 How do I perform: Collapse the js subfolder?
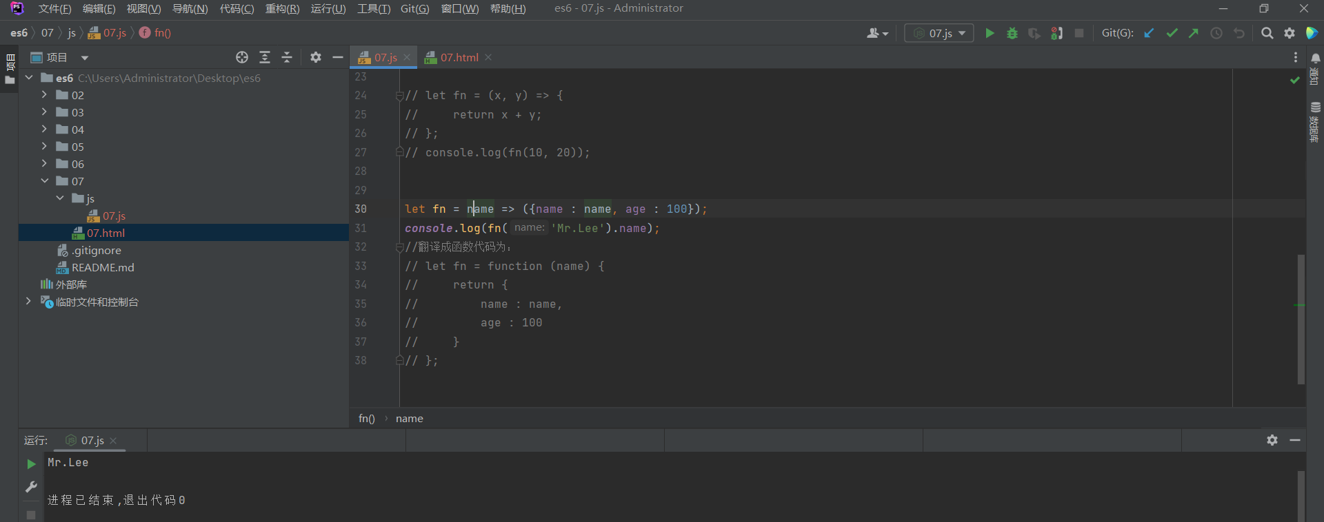tap(60, 198)
